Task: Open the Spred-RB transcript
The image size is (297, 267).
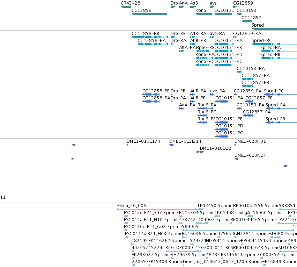Action: 279,58
